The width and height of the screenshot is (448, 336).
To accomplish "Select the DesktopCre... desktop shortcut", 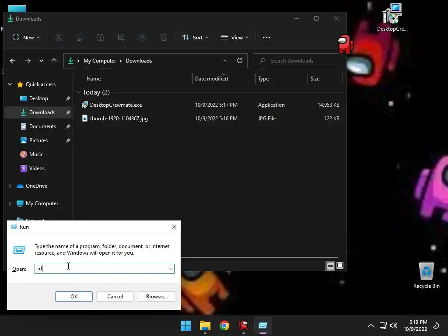I will tap(392, 17).
